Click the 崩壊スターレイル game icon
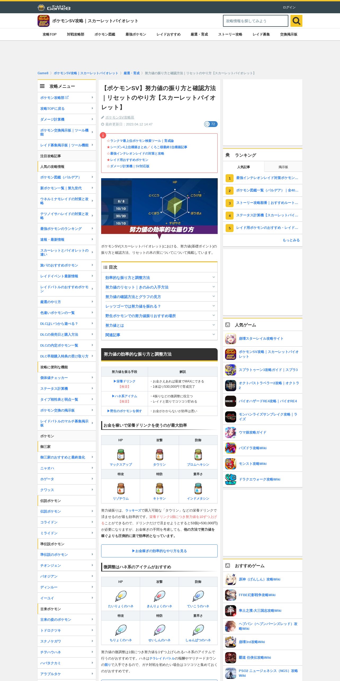340x681 pixels. (230, 339)
